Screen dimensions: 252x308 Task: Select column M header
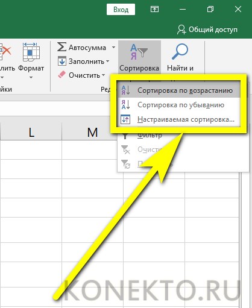click(92, 133)
